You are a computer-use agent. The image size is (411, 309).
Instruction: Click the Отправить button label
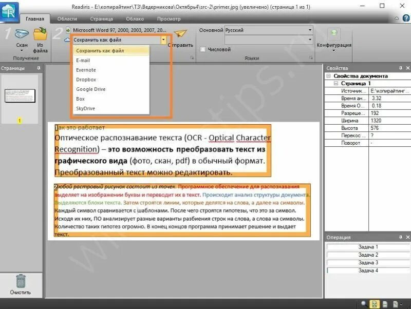coord(181,45)
